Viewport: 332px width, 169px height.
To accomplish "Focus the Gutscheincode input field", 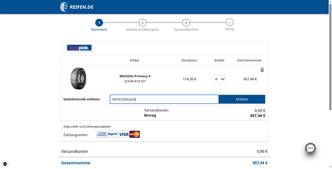I will pos(164,99).
